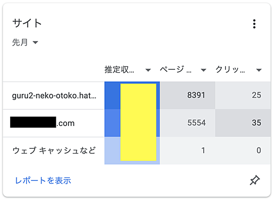Click the ページ... column header label

[176, 70]
